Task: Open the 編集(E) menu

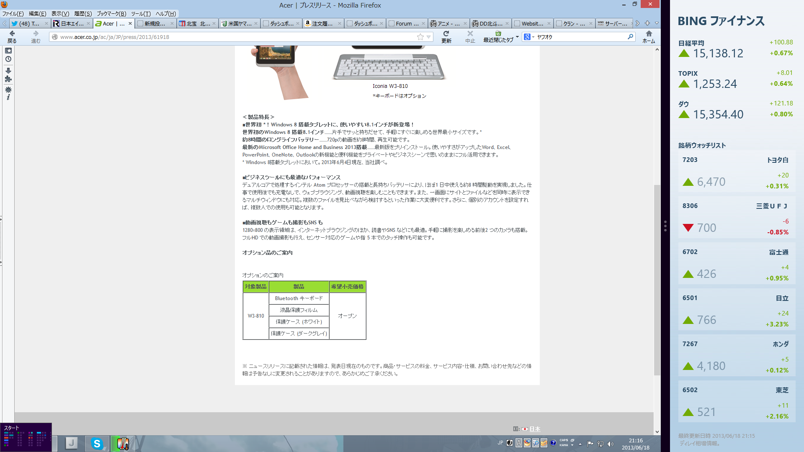Action: pos(37,13)
